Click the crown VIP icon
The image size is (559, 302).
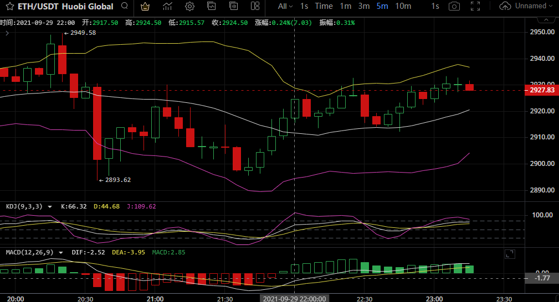(145, 7)
